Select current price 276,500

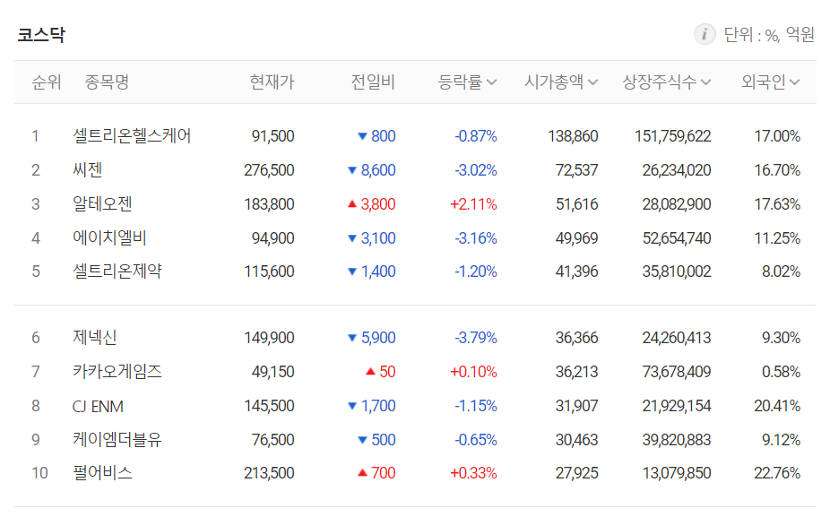click(269, 170)
